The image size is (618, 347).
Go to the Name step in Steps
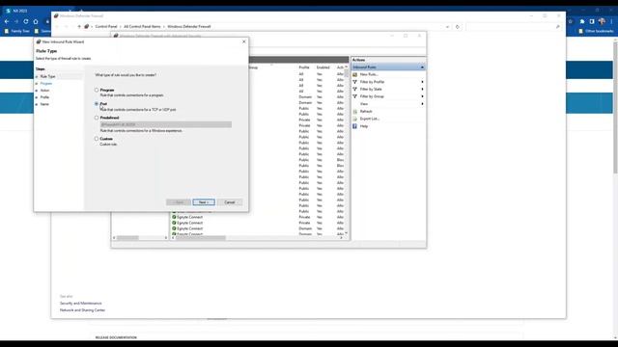pos(44,104)
